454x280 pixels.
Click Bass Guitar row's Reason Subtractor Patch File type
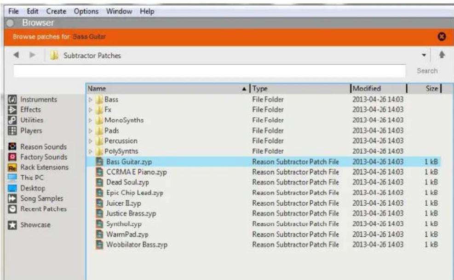295,162
